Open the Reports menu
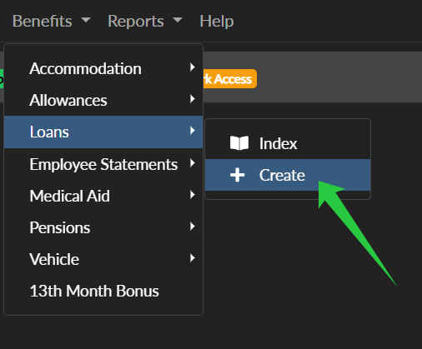The image size is (422, 349). tap(144, 21)
